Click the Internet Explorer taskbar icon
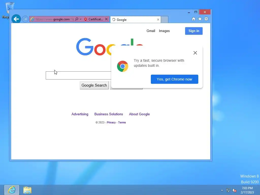Viewport: 260px width, 195px height. pos(12,190)
